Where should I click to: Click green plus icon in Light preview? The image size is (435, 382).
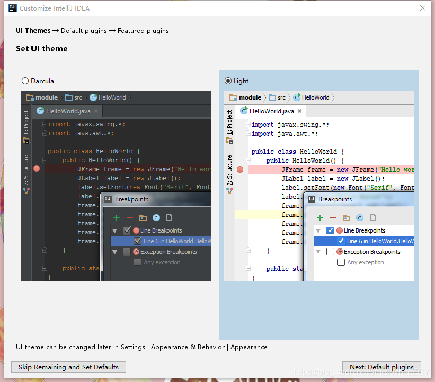[320, 218]
